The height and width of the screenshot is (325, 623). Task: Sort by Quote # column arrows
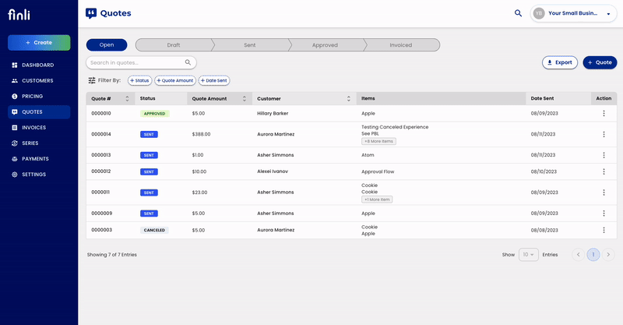pyautogui.click(x=127, y=99)
